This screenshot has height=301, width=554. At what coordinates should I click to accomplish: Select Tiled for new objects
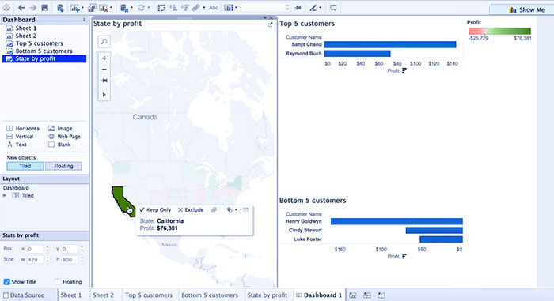click(x=25, y=166)
